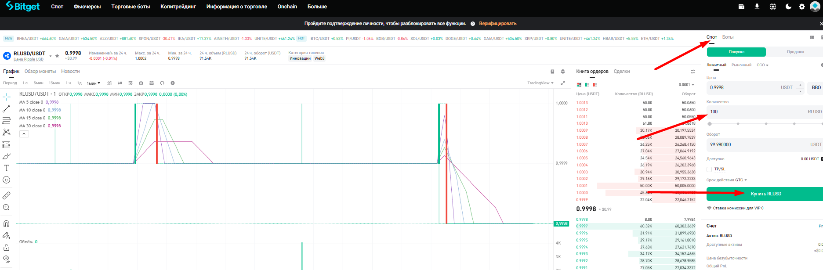This screenshot has height=270, width=823.
Task: Select the pattern drawing tool
Action: click(7, 132)
